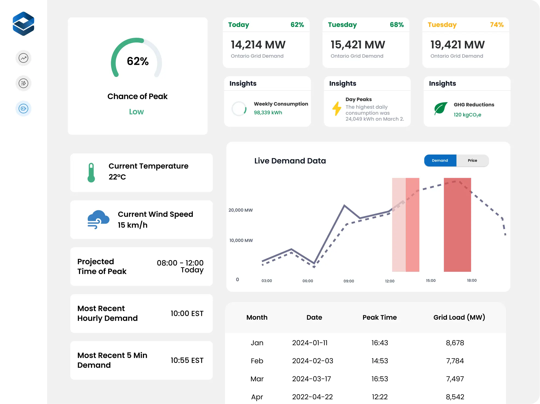Click the 19,421 MW value
The image size is (540, 404).
pyautogui.click(x=457, y=45)
